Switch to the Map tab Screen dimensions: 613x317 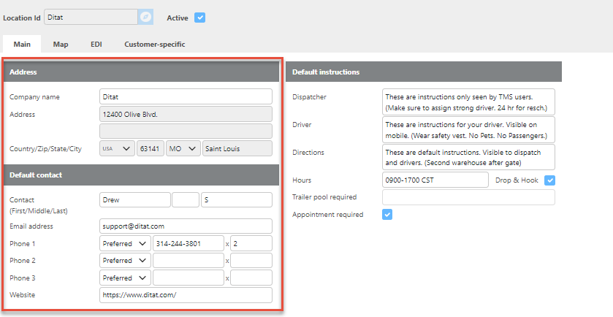[x=61, y=45]
